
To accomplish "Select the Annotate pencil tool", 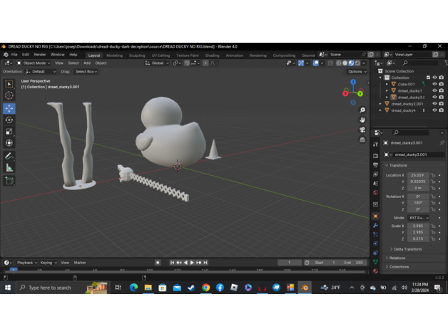I will [x=9, y=156].
